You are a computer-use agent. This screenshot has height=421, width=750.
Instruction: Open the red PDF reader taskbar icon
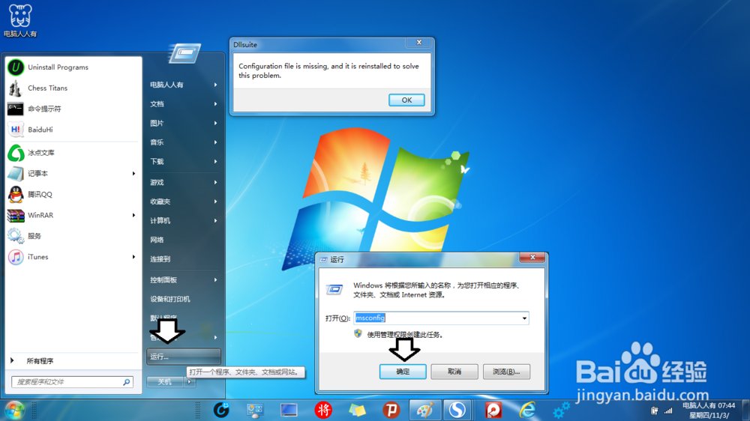[493, 410]
